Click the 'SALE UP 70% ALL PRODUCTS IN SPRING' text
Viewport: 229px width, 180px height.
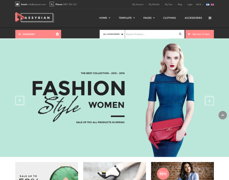point(100,122)
